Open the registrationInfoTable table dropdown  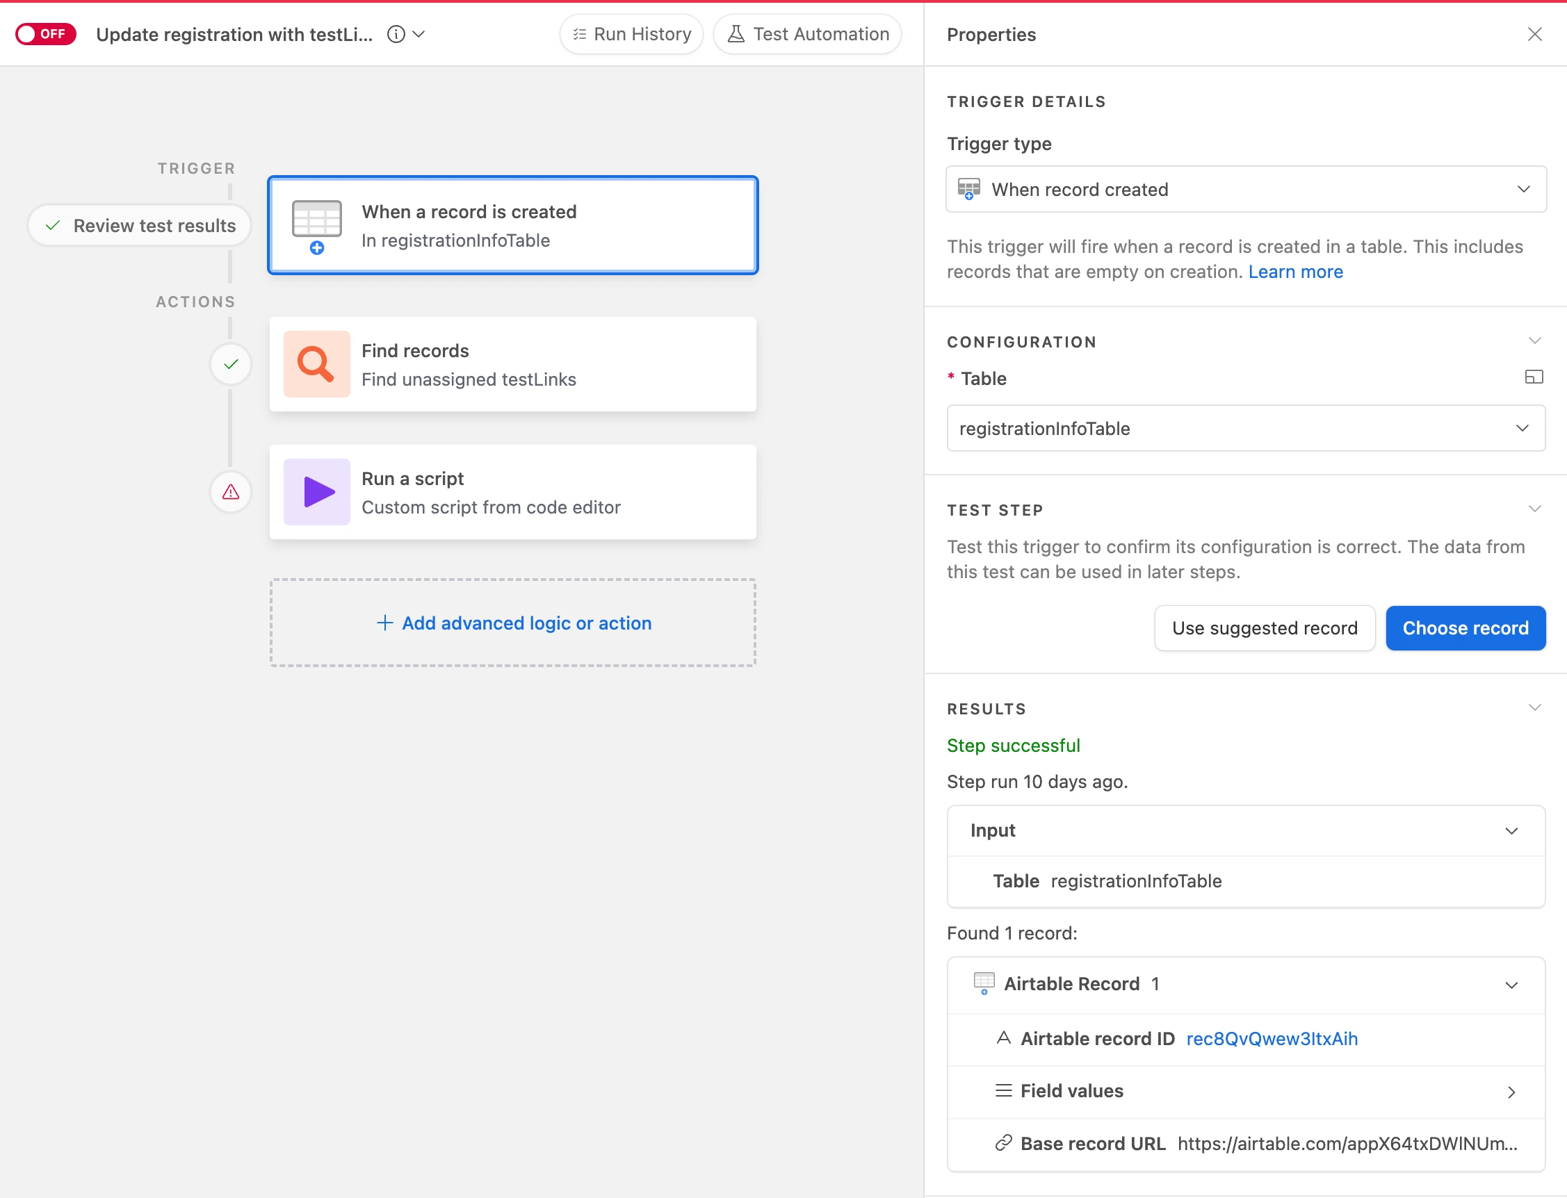[x=1245, y=428]
